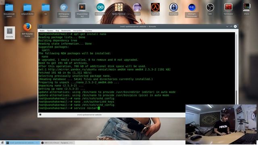Launch the KeePass2 desktop icon

coord(173,7)
